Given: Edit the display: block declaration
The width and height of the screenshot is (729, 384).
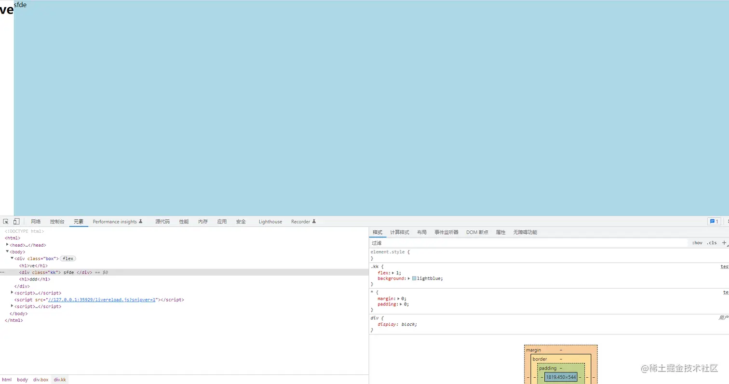Looking at the screenshot, I should coord(397,324).
